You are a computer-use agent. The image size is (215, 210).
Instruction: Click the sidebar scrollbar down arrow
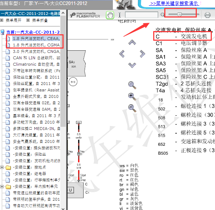point(63,209)
